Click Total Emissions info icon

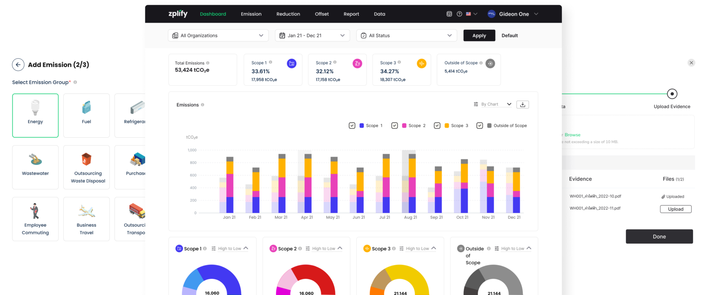click(208, 63)
